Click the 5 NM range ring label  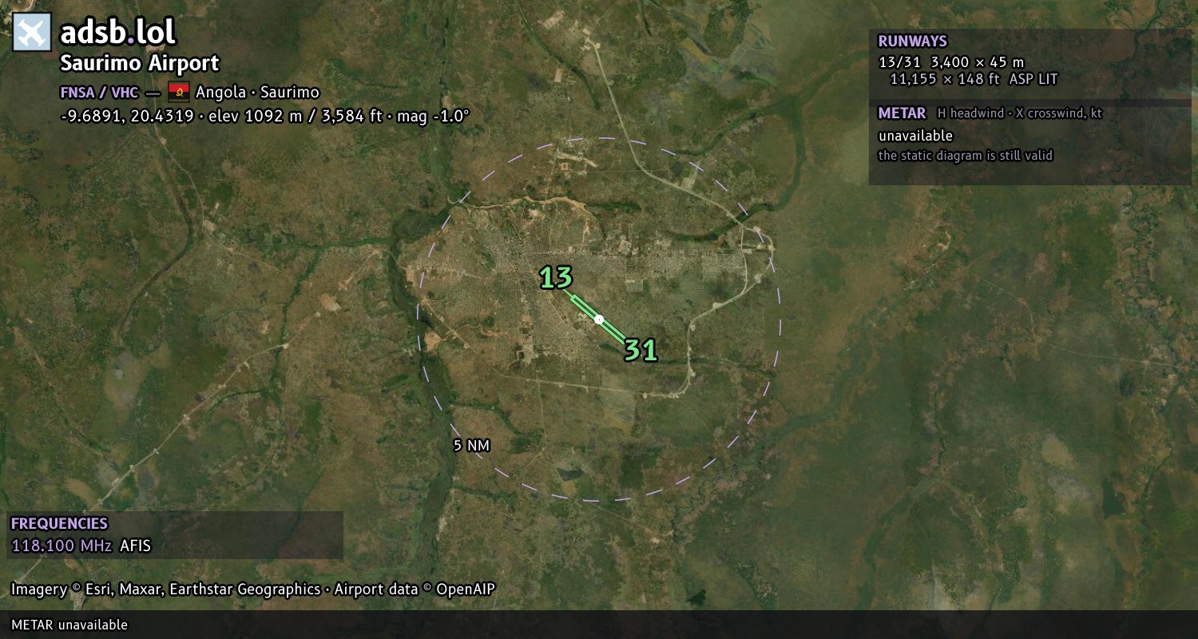point(471,446)
